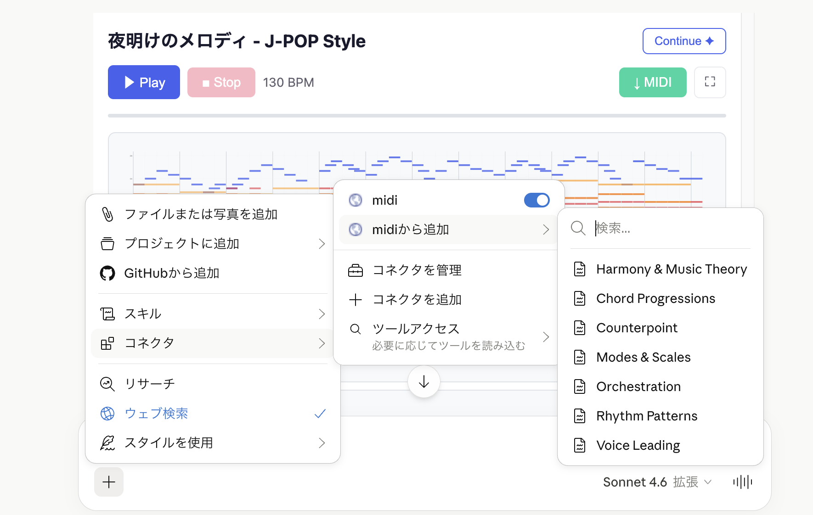The height and width of the screenshot is (515, 813).
Task: Click the voice waveform icon beside Sonnet 4.6
Action: [742, 482]
